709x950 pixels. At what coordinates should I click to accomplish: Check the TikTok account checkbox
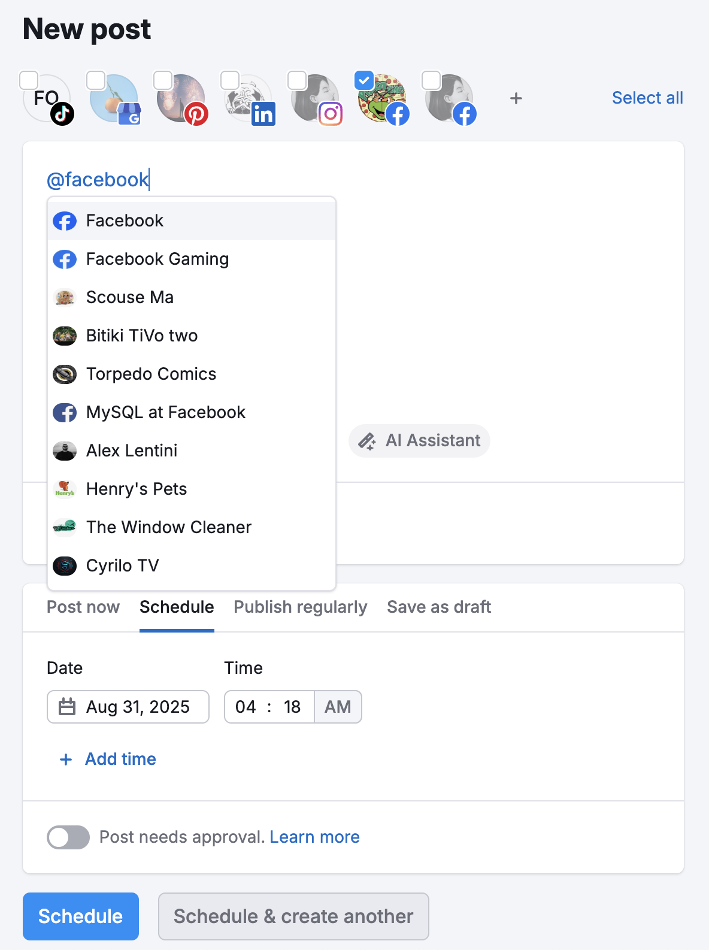pos(29,80)
